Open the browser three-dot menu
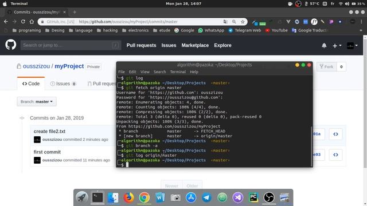Image resolution: width=367 pixels, height=206 pixels. pyautogui.click(x=361, y=22)
